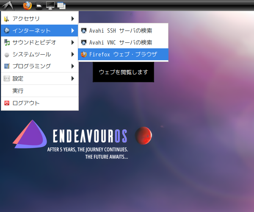Open the 設定 menu category
The width and height of the screenshot is (254, 212).
pos(40,78)
